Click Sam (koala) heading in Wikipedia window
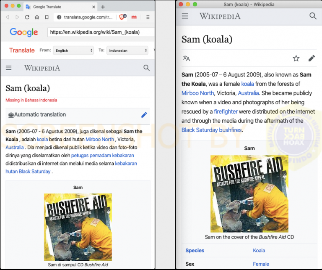 coord(207,39)
